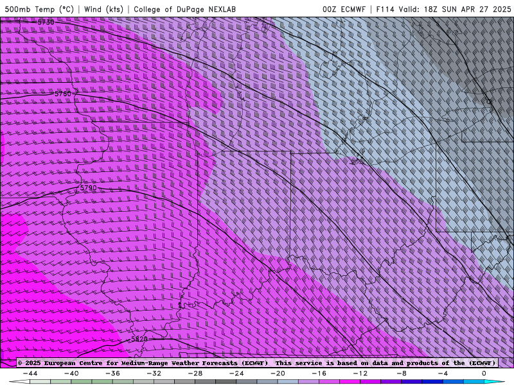
Task: Click the -40 color scale label
Action: coord(71,373)
